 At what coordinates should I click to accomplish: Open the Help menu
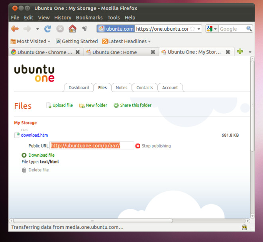point(130,18)
